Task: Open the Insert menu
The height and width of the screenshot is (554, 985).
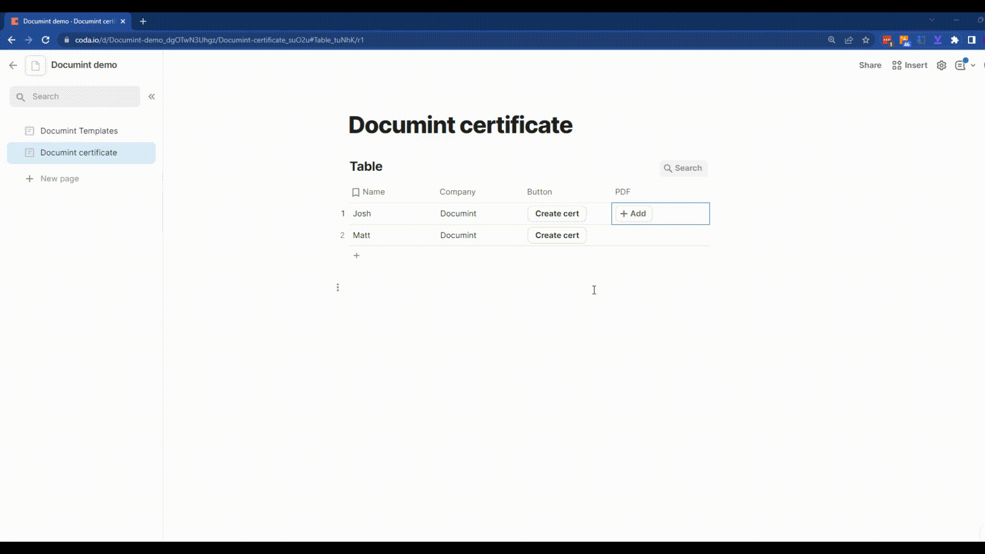Action: click(910, 65)
